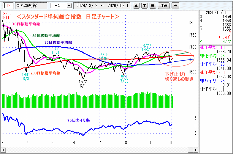The image size is (233, 154).
Task: Click the 連続 button
Action: tap(164, 6)
